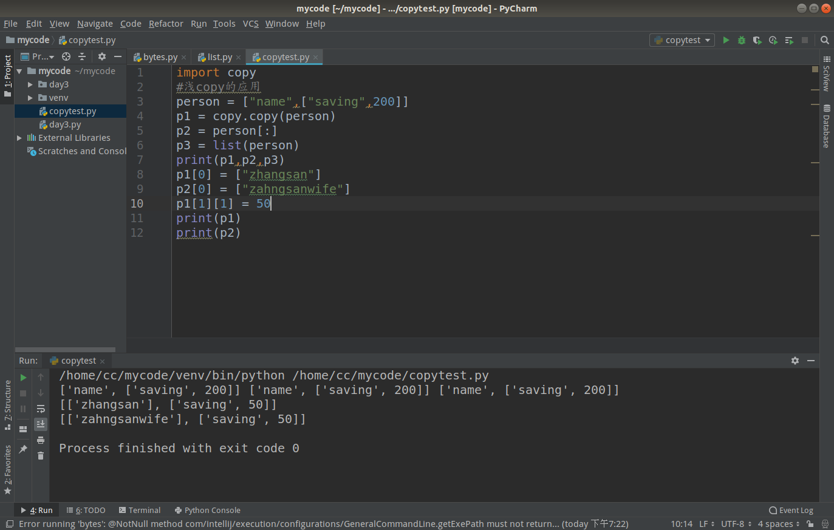The width and height of the screenshot is (834, 530).
Task: Restore layout icon in Run panel
Action: coord(24,429)
